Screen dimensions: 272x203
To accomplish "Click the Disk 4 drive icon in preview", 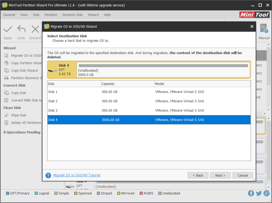I will pos(53,70).
